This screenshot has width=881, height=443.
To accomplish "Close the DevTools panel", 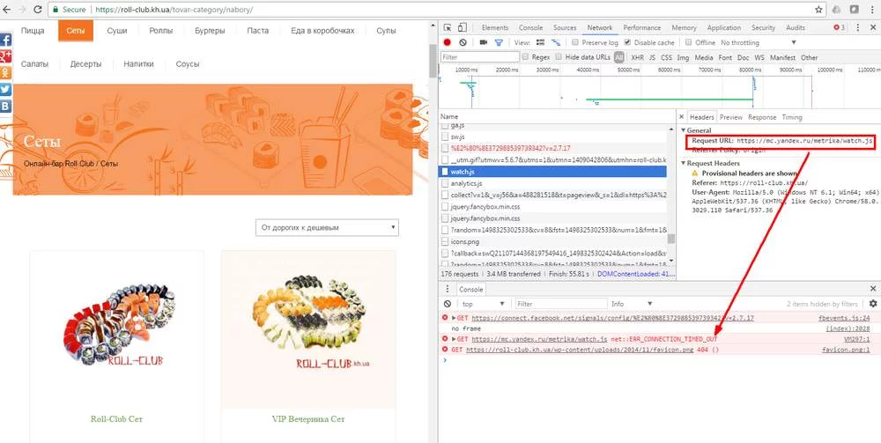I will click(874, 27).
